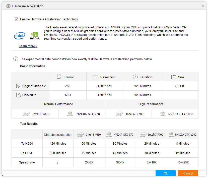The image size is (208, 178).
Task: Click the Format column document icon
Action: click(x=59, y=77)
